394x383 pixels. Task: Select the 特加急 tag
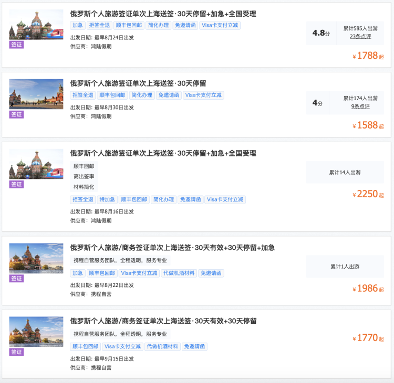tap(107, 199)
